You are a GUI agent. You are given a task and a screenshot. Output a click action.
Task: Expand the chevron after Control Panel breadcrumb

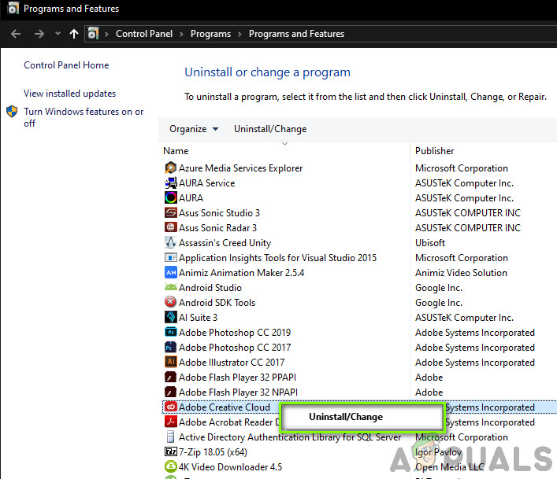click(181, 34)
